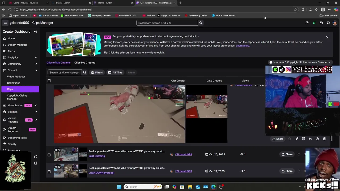Viewport: 340px width, 191px height.
Task: Open Collections under Content
Action: 14,83
